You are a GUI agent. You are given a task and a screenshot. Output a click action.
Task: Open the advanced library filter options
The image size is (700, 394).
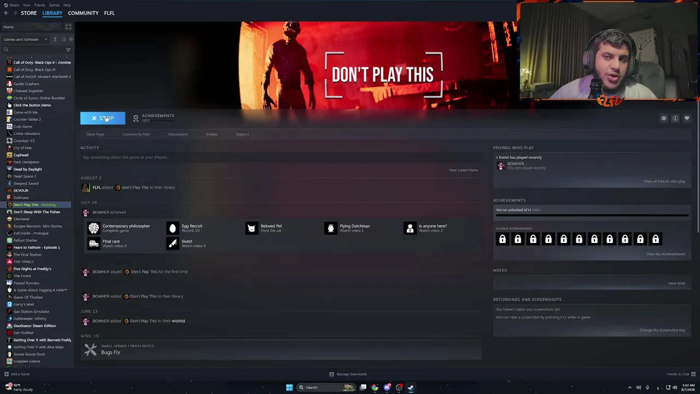click(68, 50)
